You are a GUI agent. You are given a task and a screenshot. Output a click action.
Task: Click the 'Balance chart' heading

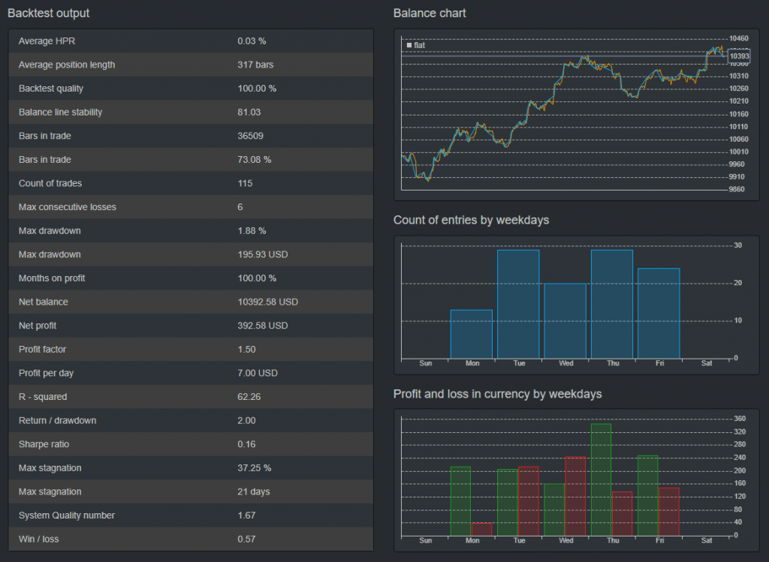pos(430,14)
